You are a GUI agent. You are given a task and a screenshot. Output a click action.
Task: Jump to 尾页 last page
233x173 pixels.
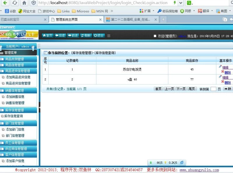(x=192, y=89)
